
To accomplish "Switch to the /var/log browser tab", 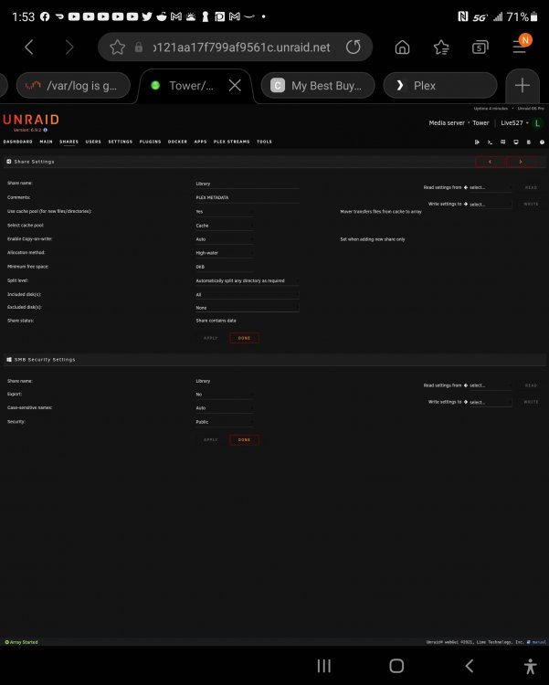I will pyautogui.click(x=73, y=86).
